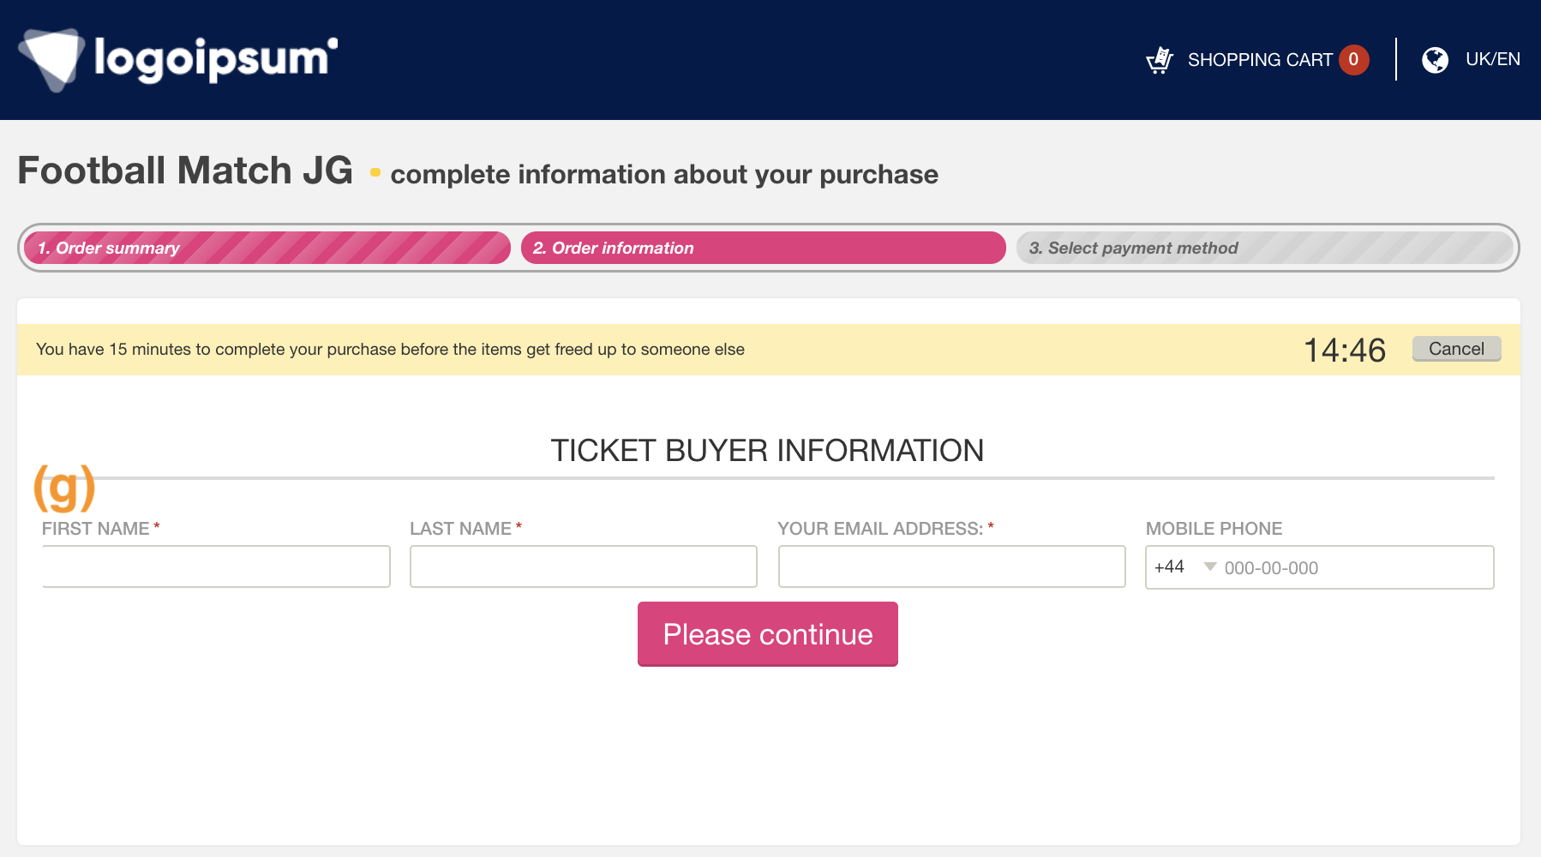Focus the Last Name input field
1541x857 pixels.
pos(584,566)
